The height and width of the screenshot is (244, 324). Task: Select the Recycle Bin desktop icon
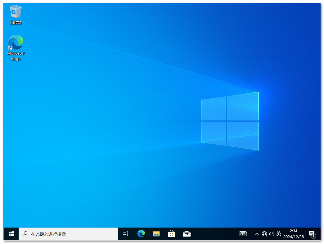click(16, 15)
